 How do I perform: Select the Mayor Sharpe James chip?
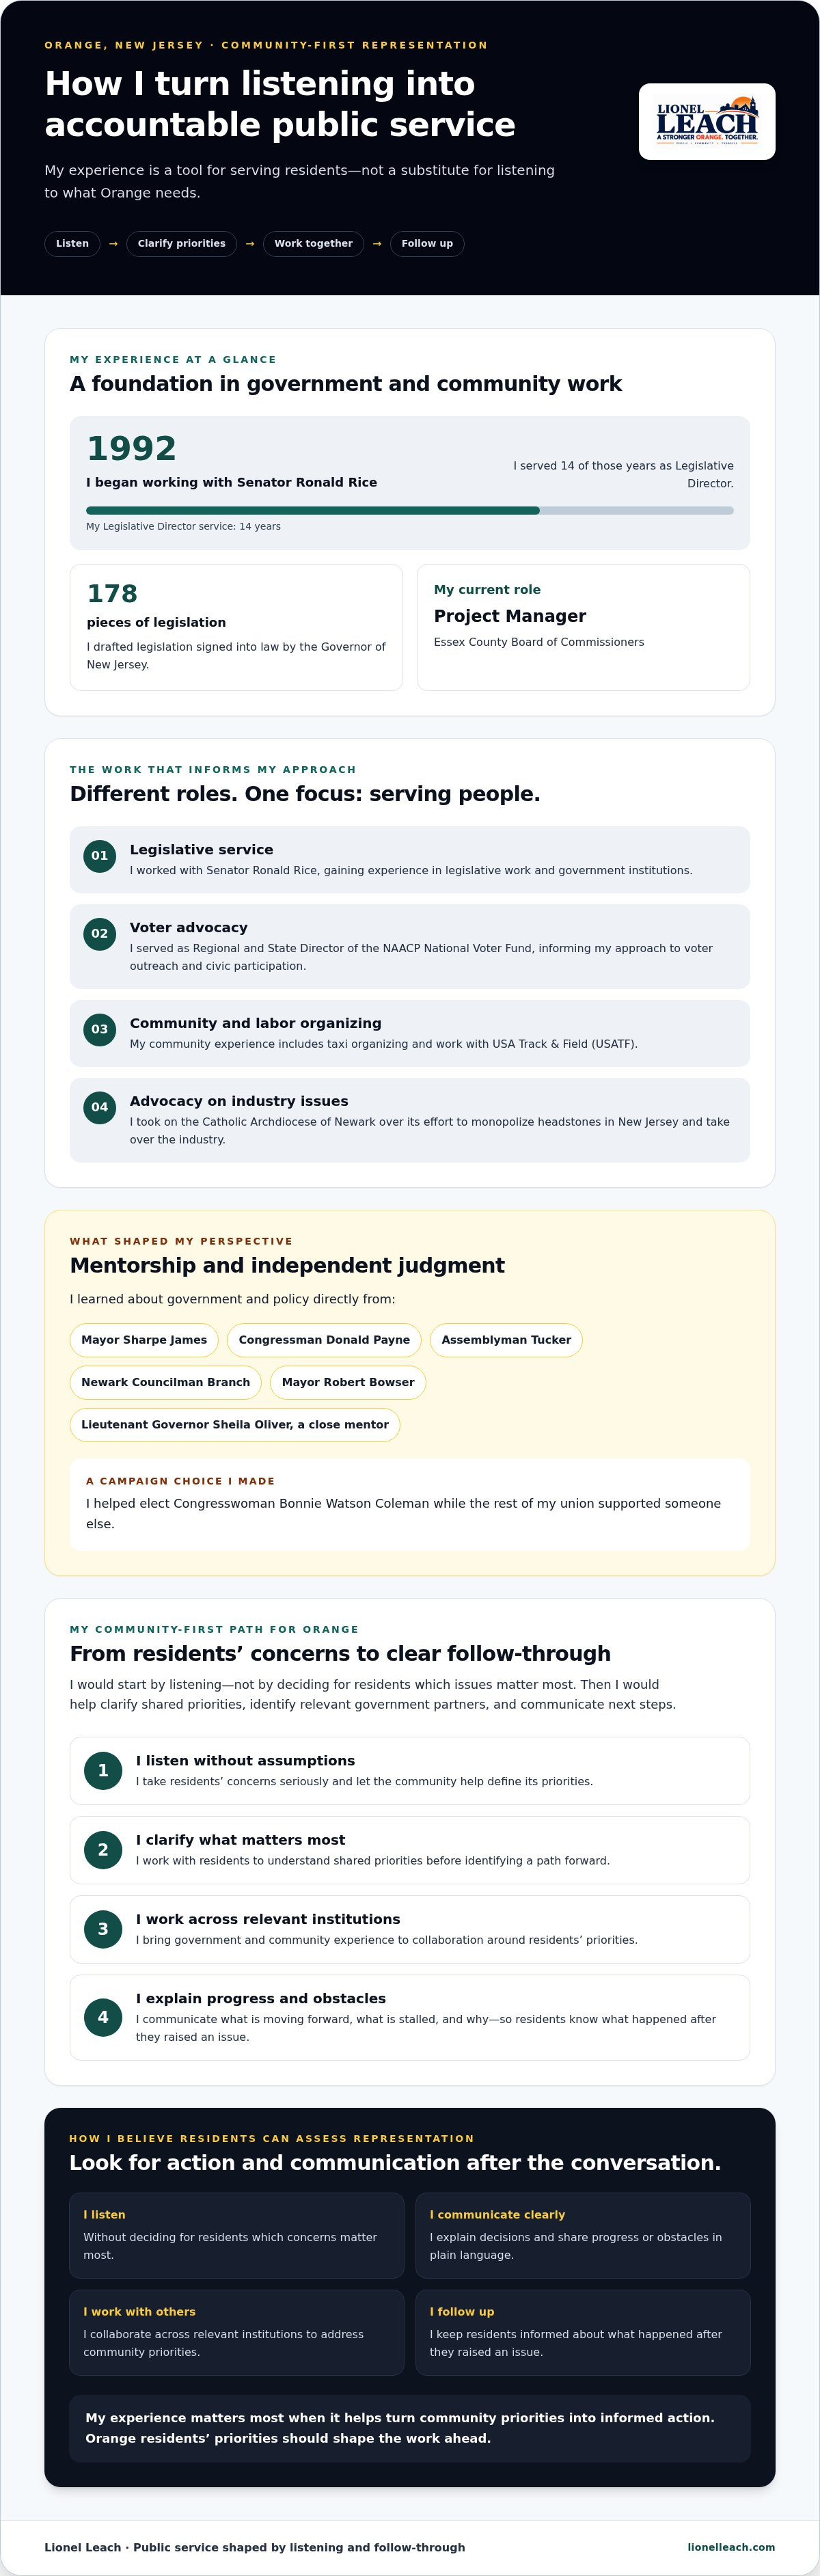click(144, 1340)
